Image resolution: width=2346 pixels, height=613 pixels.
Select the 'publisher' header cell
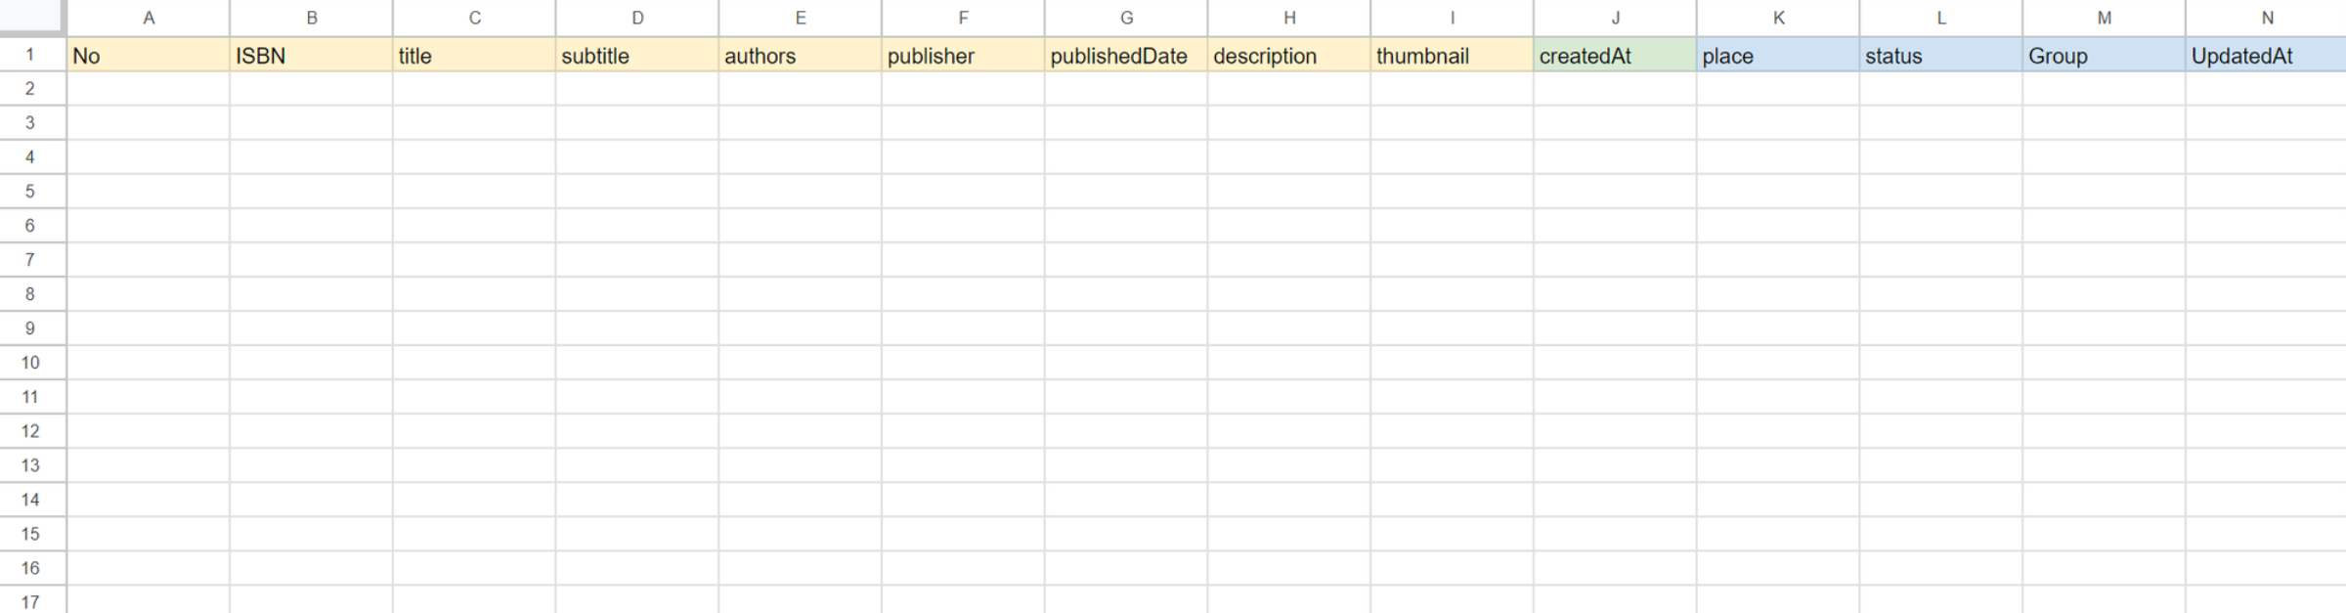pos(963,55)
